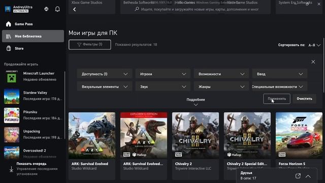The image size is (325, 183).
Task: Open the Chivalry 2 Special Edition cover
Action: (x=247, y=136)
